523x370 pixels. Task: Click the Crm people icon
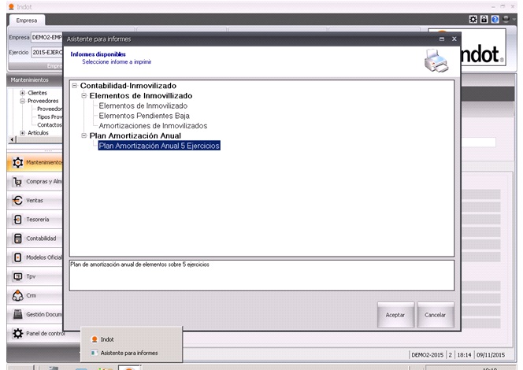pyautogui.click(x=17, y=295)
